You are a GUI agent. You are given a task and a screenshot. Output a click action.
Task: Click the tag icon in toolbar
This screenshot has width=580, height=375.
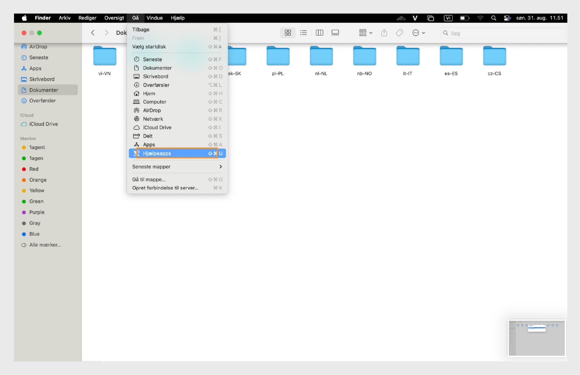pos(399,33)
